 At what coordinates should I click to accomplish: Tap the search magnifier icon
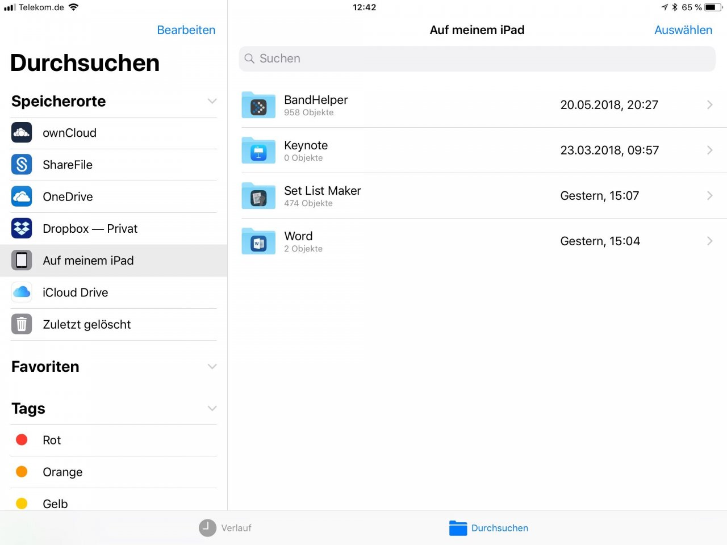click(x=249, y=58)
